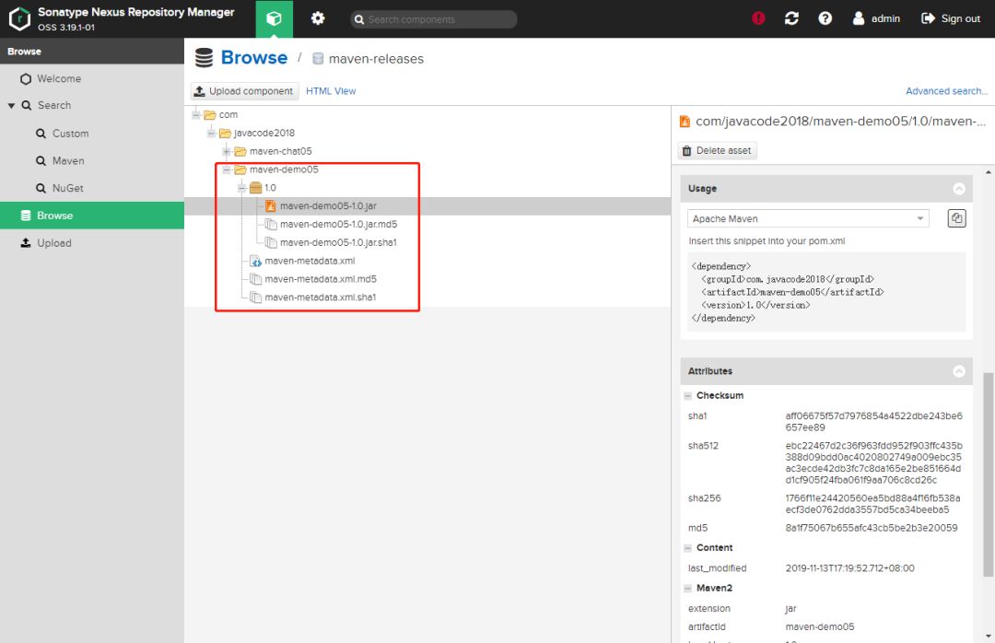Select the maven-chat05 folder in tree

280,151
